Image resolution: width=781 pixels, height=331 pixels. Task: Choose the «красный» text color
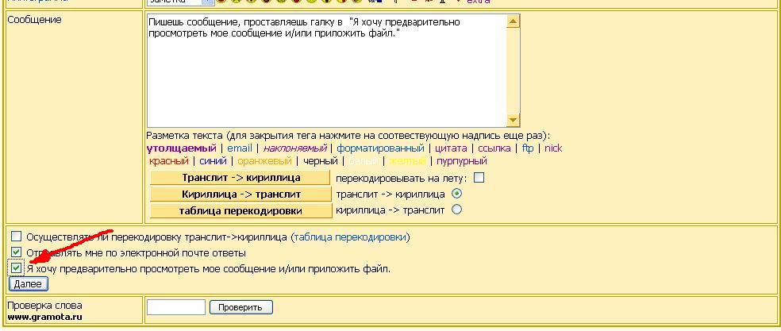pos(169,161)
